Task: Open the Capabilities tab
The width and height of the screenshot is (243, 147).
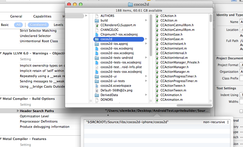Action: [x=42, y=16]
